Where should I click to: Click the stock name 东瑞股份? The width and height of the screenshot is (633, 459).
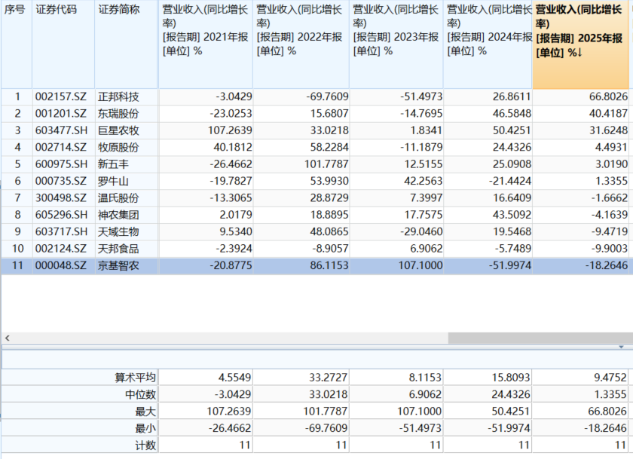(118, 114)
